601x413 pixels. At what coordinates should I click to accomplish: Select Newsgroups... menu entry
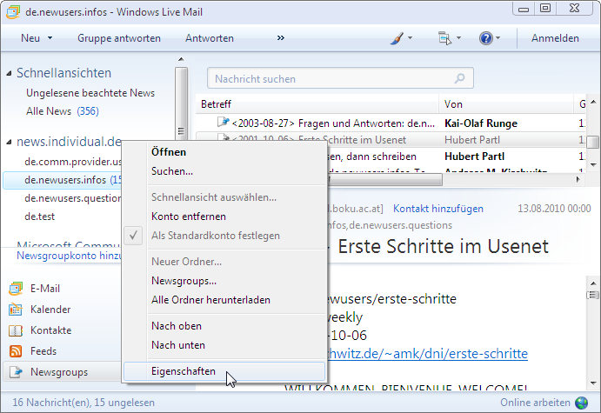point(224,281)
